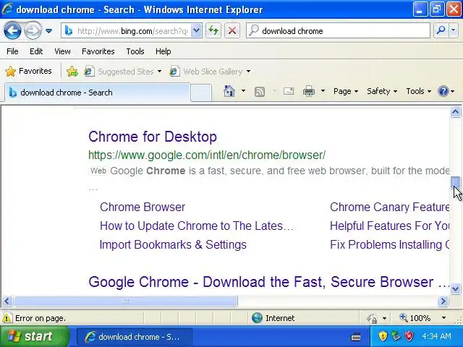Open Web Slice Gallery link
This screenshot has height=347, width=463.
coord(206,72)
